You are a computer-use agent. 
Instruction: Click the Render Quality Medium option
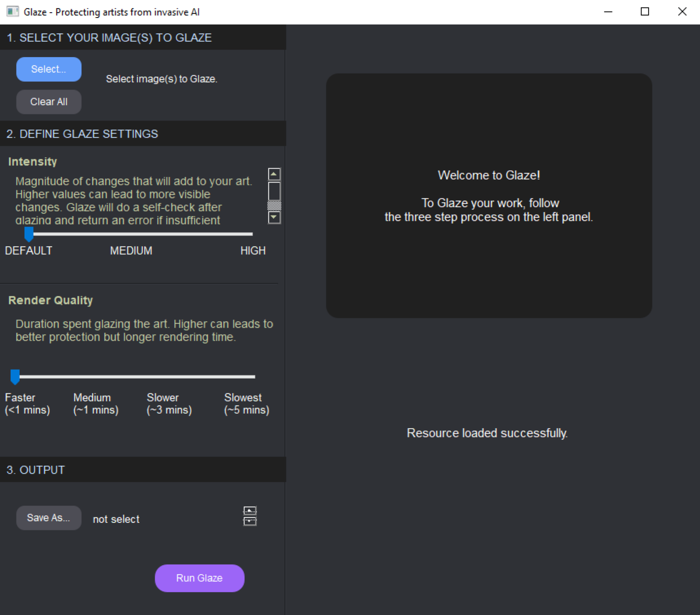coord(92,376)
